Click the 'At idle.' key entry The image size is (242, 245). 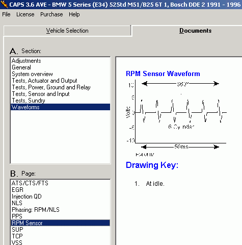tap(155, 184)
